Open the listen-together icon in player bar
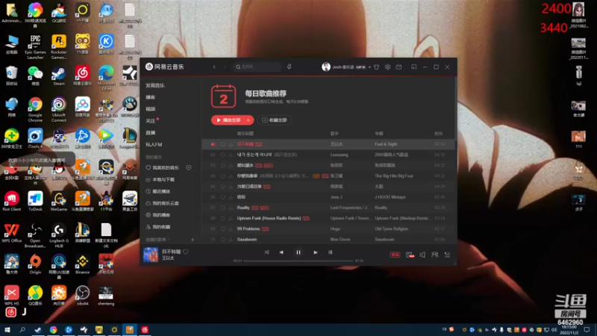This screenshot has height=336, width=597. tap(434, 255)
